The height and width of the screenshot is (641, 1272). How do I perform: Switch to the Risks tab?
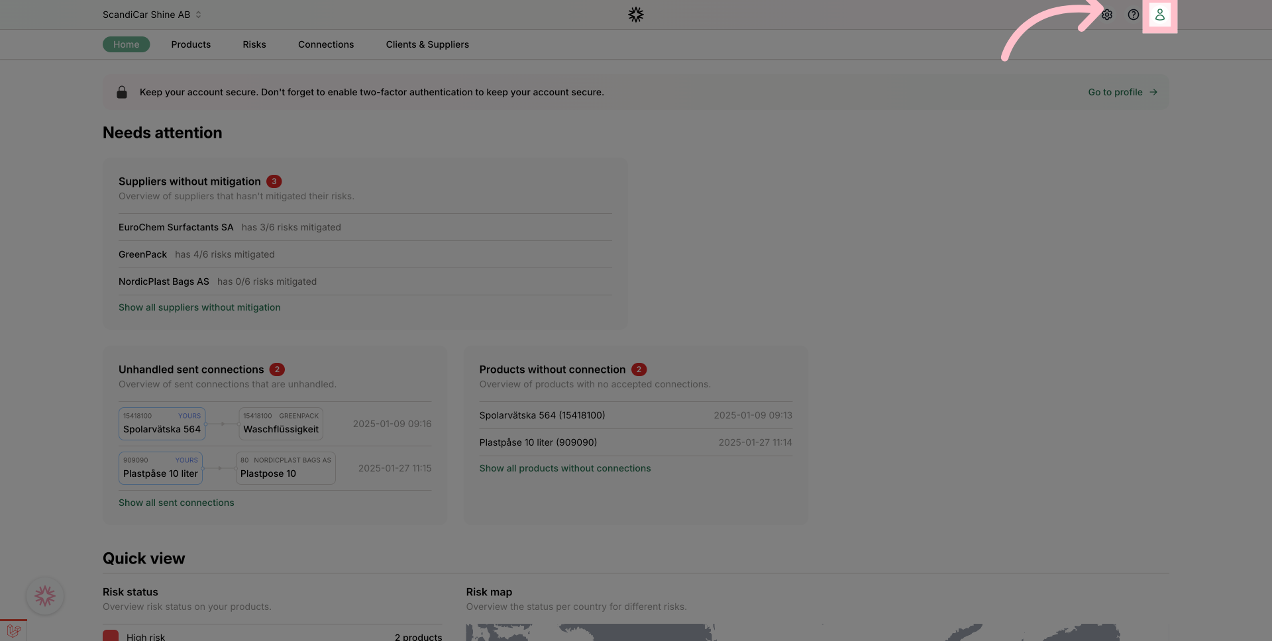tap(254, 44)
